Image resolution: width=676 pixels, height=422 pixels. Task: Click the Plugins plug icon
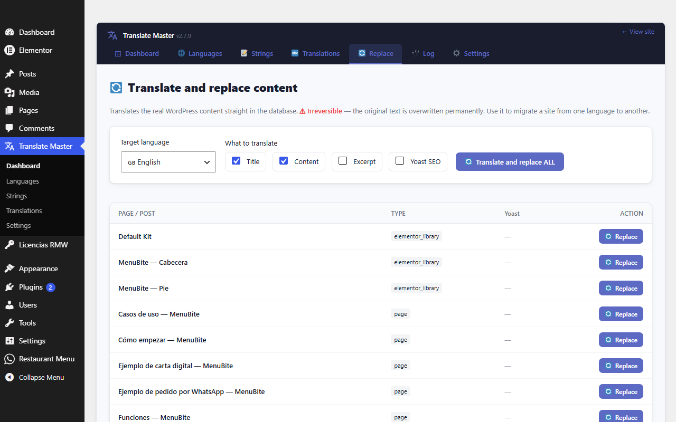click(10, 287)
